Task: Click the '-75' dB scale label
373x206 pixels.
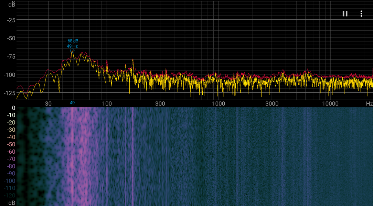Action: tap(11, 57)
